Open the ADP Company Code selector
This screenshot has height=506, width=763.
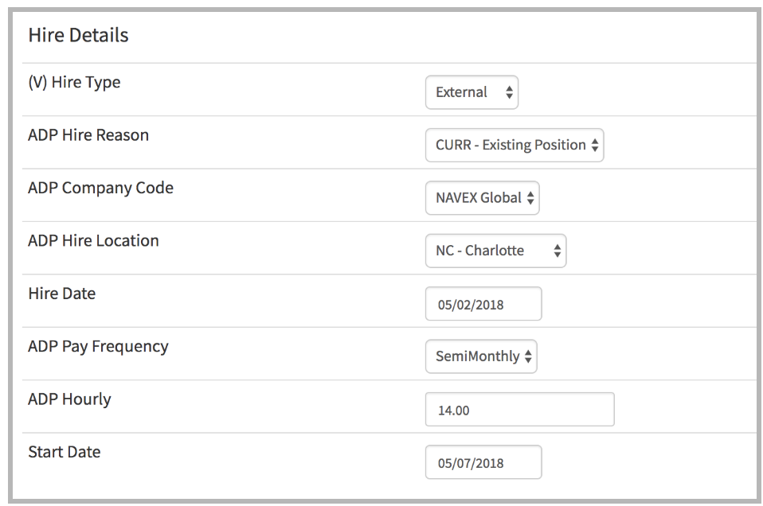(482, 197)
